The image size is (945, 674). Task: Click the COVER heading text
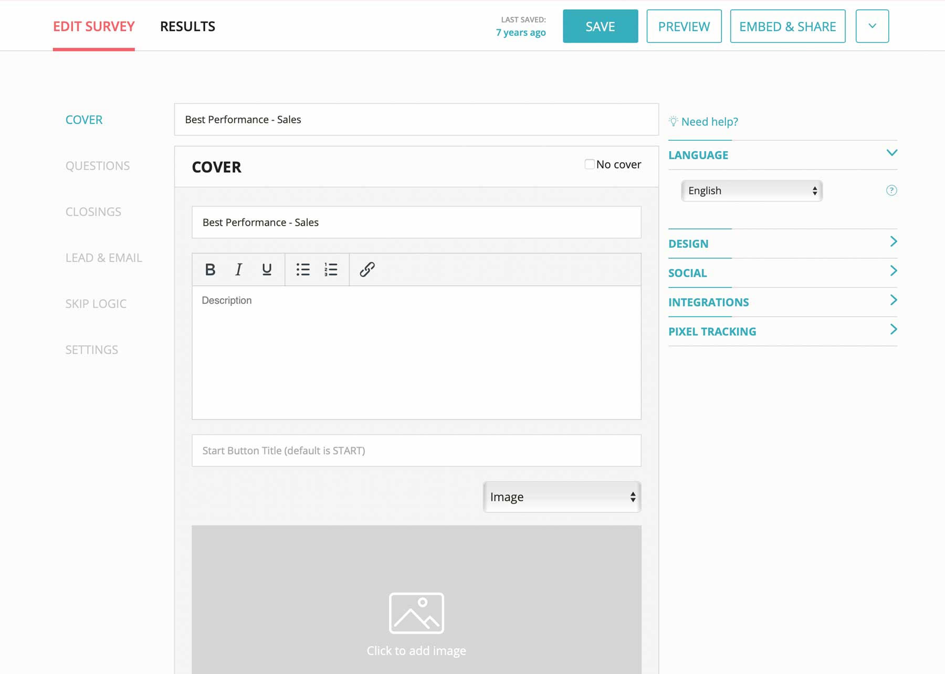pyautogui.click(x=216, y=167)
